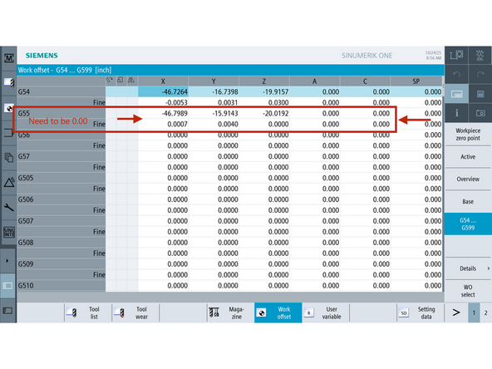Viewport: 492px width, 369px height.
Task: Click the machine coordinate system icon
Action: [x=456, y=55]
